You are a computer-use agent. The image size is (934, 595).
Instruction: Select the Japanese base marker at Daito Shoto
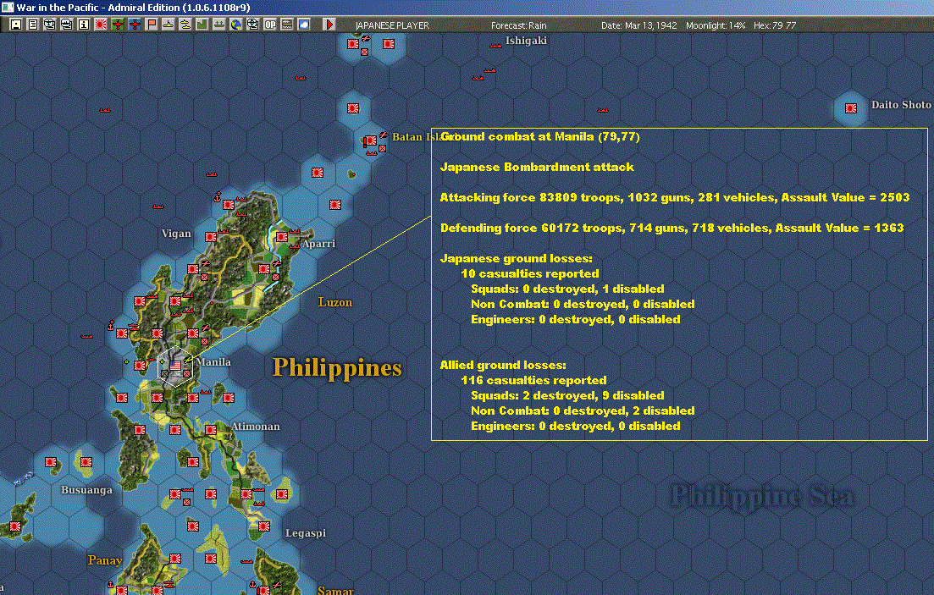pyautogui.click(x=851, y=108)
